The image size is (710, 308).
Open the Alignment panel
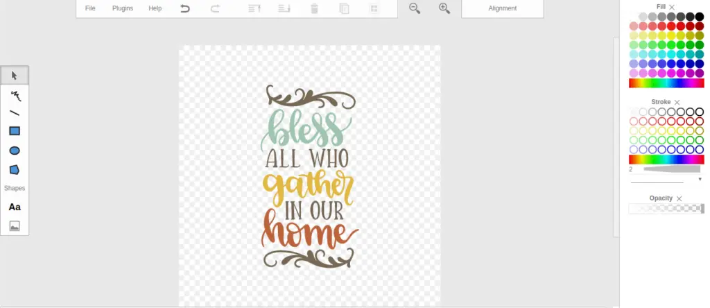click(x=502, y=8)
